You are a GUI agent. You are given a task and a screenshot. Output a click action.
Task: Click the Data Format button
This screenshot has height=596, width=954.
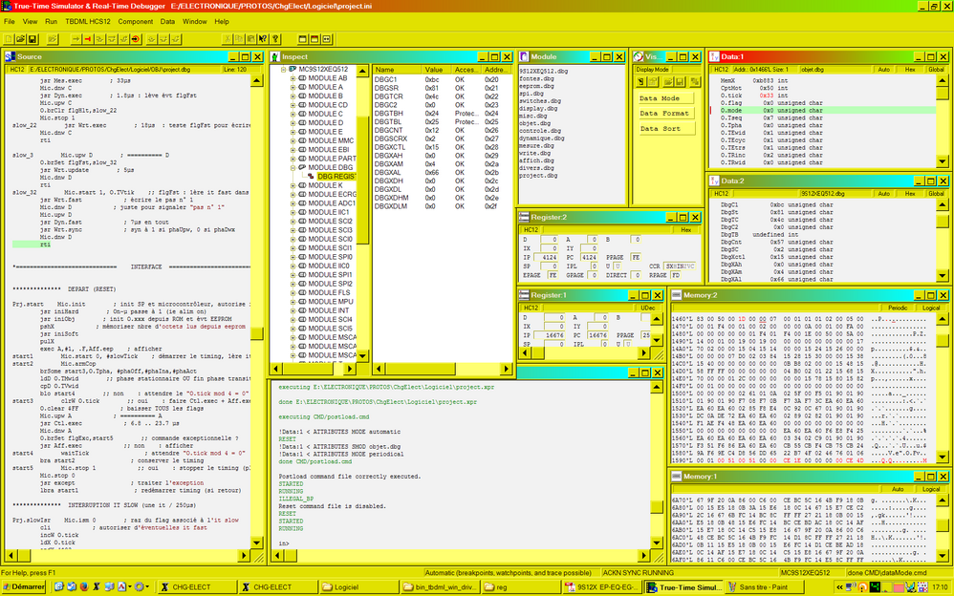pyautogui.click(x=667, y=113)
